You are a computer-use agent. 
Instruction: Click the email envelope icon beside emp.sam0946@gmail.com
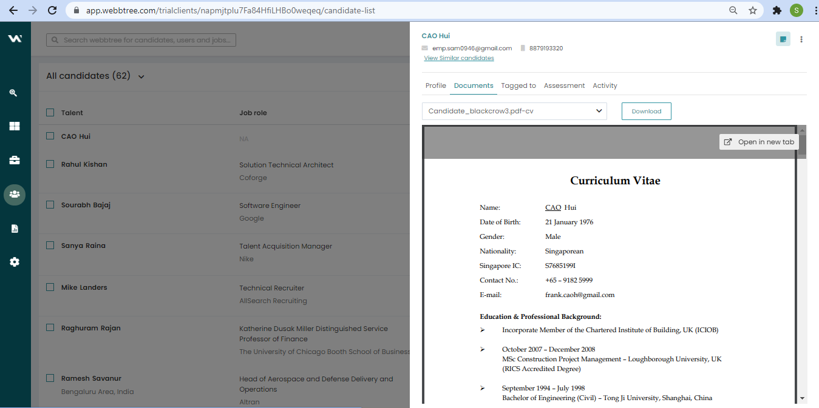[425, 48]
